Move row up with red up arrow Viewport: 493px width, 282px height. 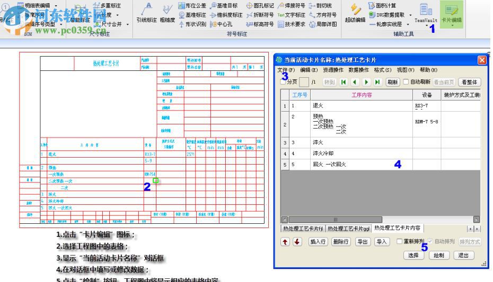[285, 242]
